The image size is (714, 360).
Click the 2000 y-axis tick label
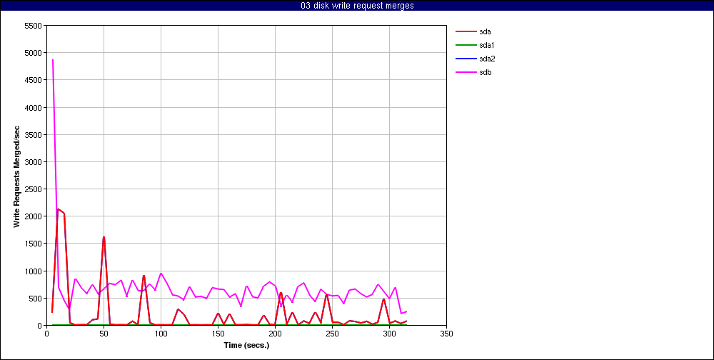point(34,216)
